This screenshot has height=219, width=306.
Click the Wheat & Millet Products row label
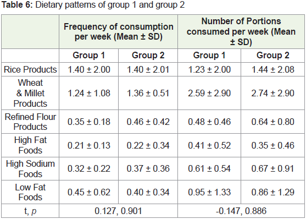click(x=30, y=93)
